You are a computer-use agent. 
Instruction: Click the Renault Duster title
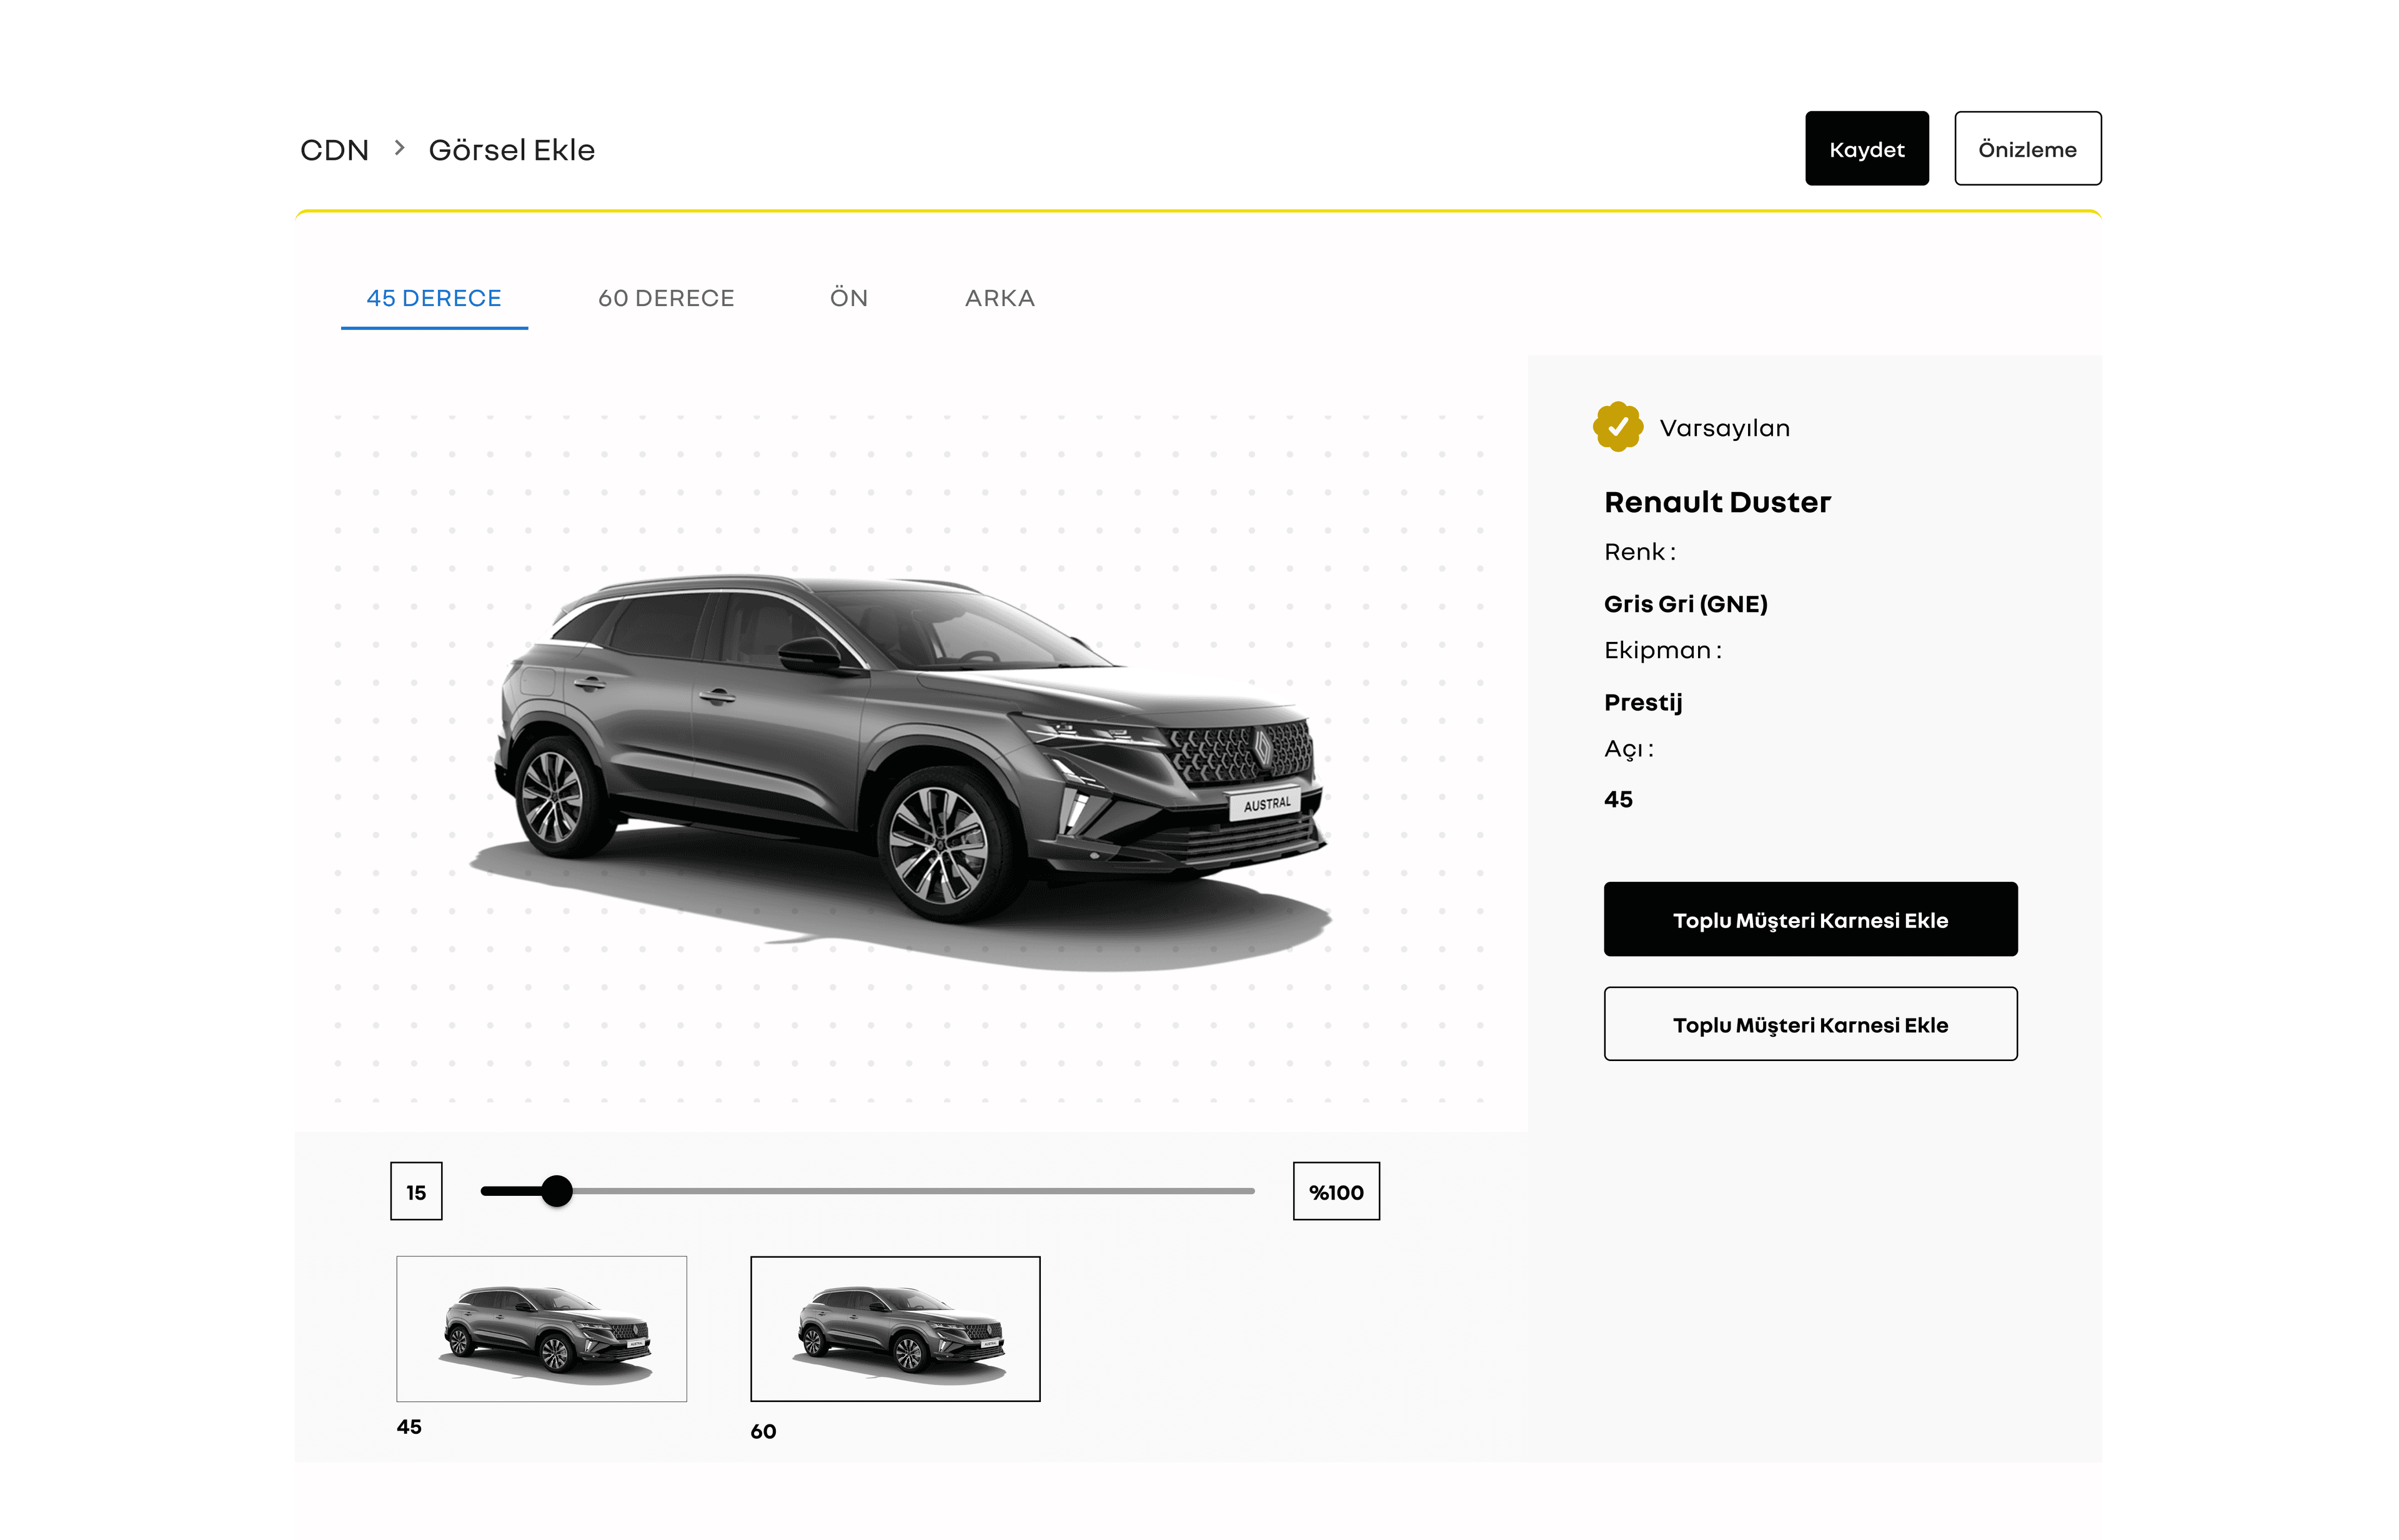click(1717, 501)
